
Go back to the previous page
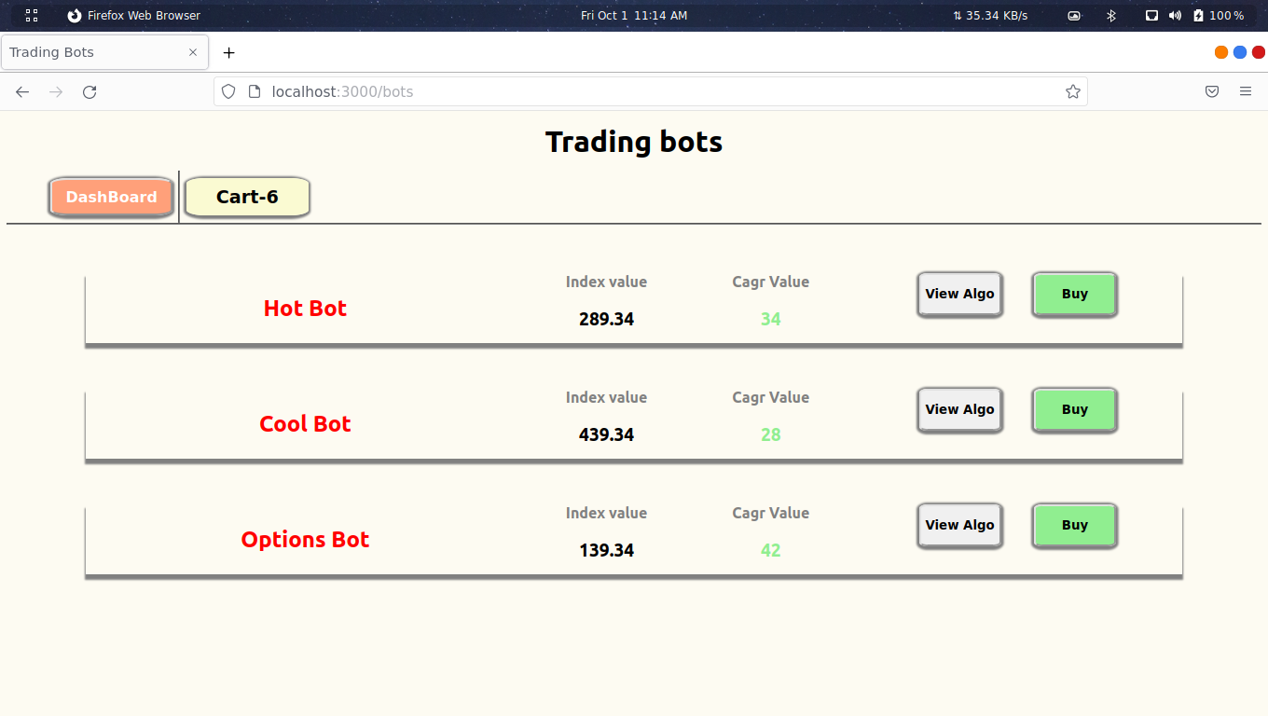22,91
